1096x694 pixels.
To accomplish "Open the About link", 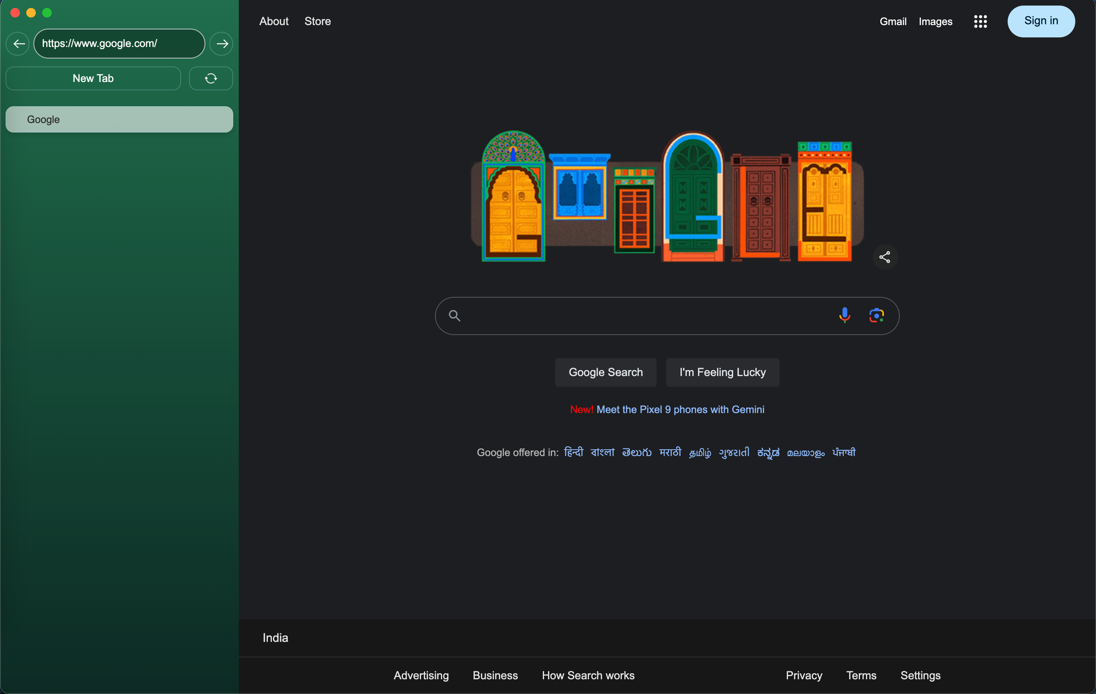I will click(x=274, y=21).
